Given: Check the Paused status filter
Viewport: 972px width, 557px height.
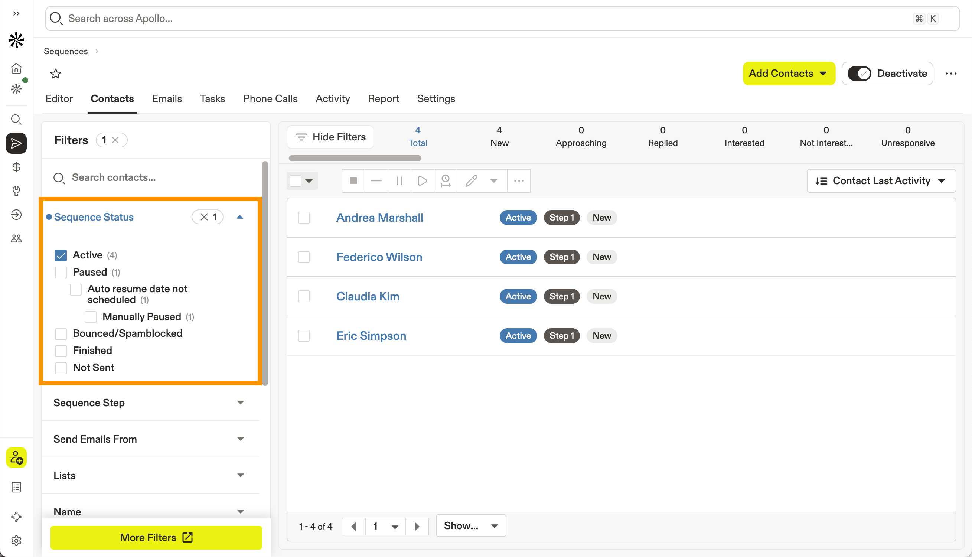Looking at the screenshot, I should coord(61,273).
